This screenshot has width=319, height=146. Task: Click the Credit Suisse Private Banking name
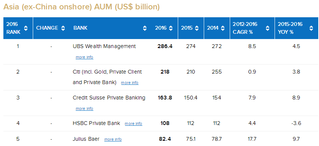point(109,98)
